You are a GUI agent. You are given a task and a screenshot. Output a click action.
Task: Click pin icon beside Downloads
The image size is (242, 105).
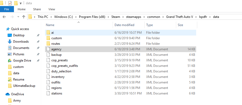38,42
